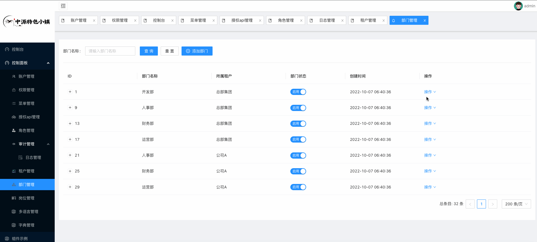Open 操作 dropdown for row ID 29
The height and width of the screenshot is (242, 537).
point(430,187)
